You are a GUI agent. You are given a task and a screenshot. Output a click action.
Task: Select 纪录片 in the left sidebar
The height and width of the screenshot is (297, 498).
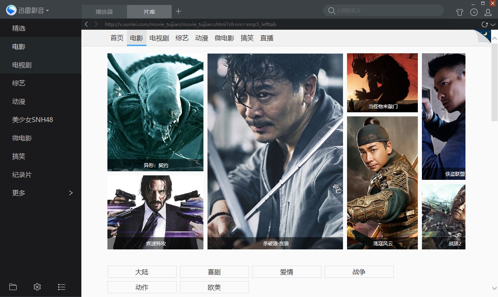point(41,175)
